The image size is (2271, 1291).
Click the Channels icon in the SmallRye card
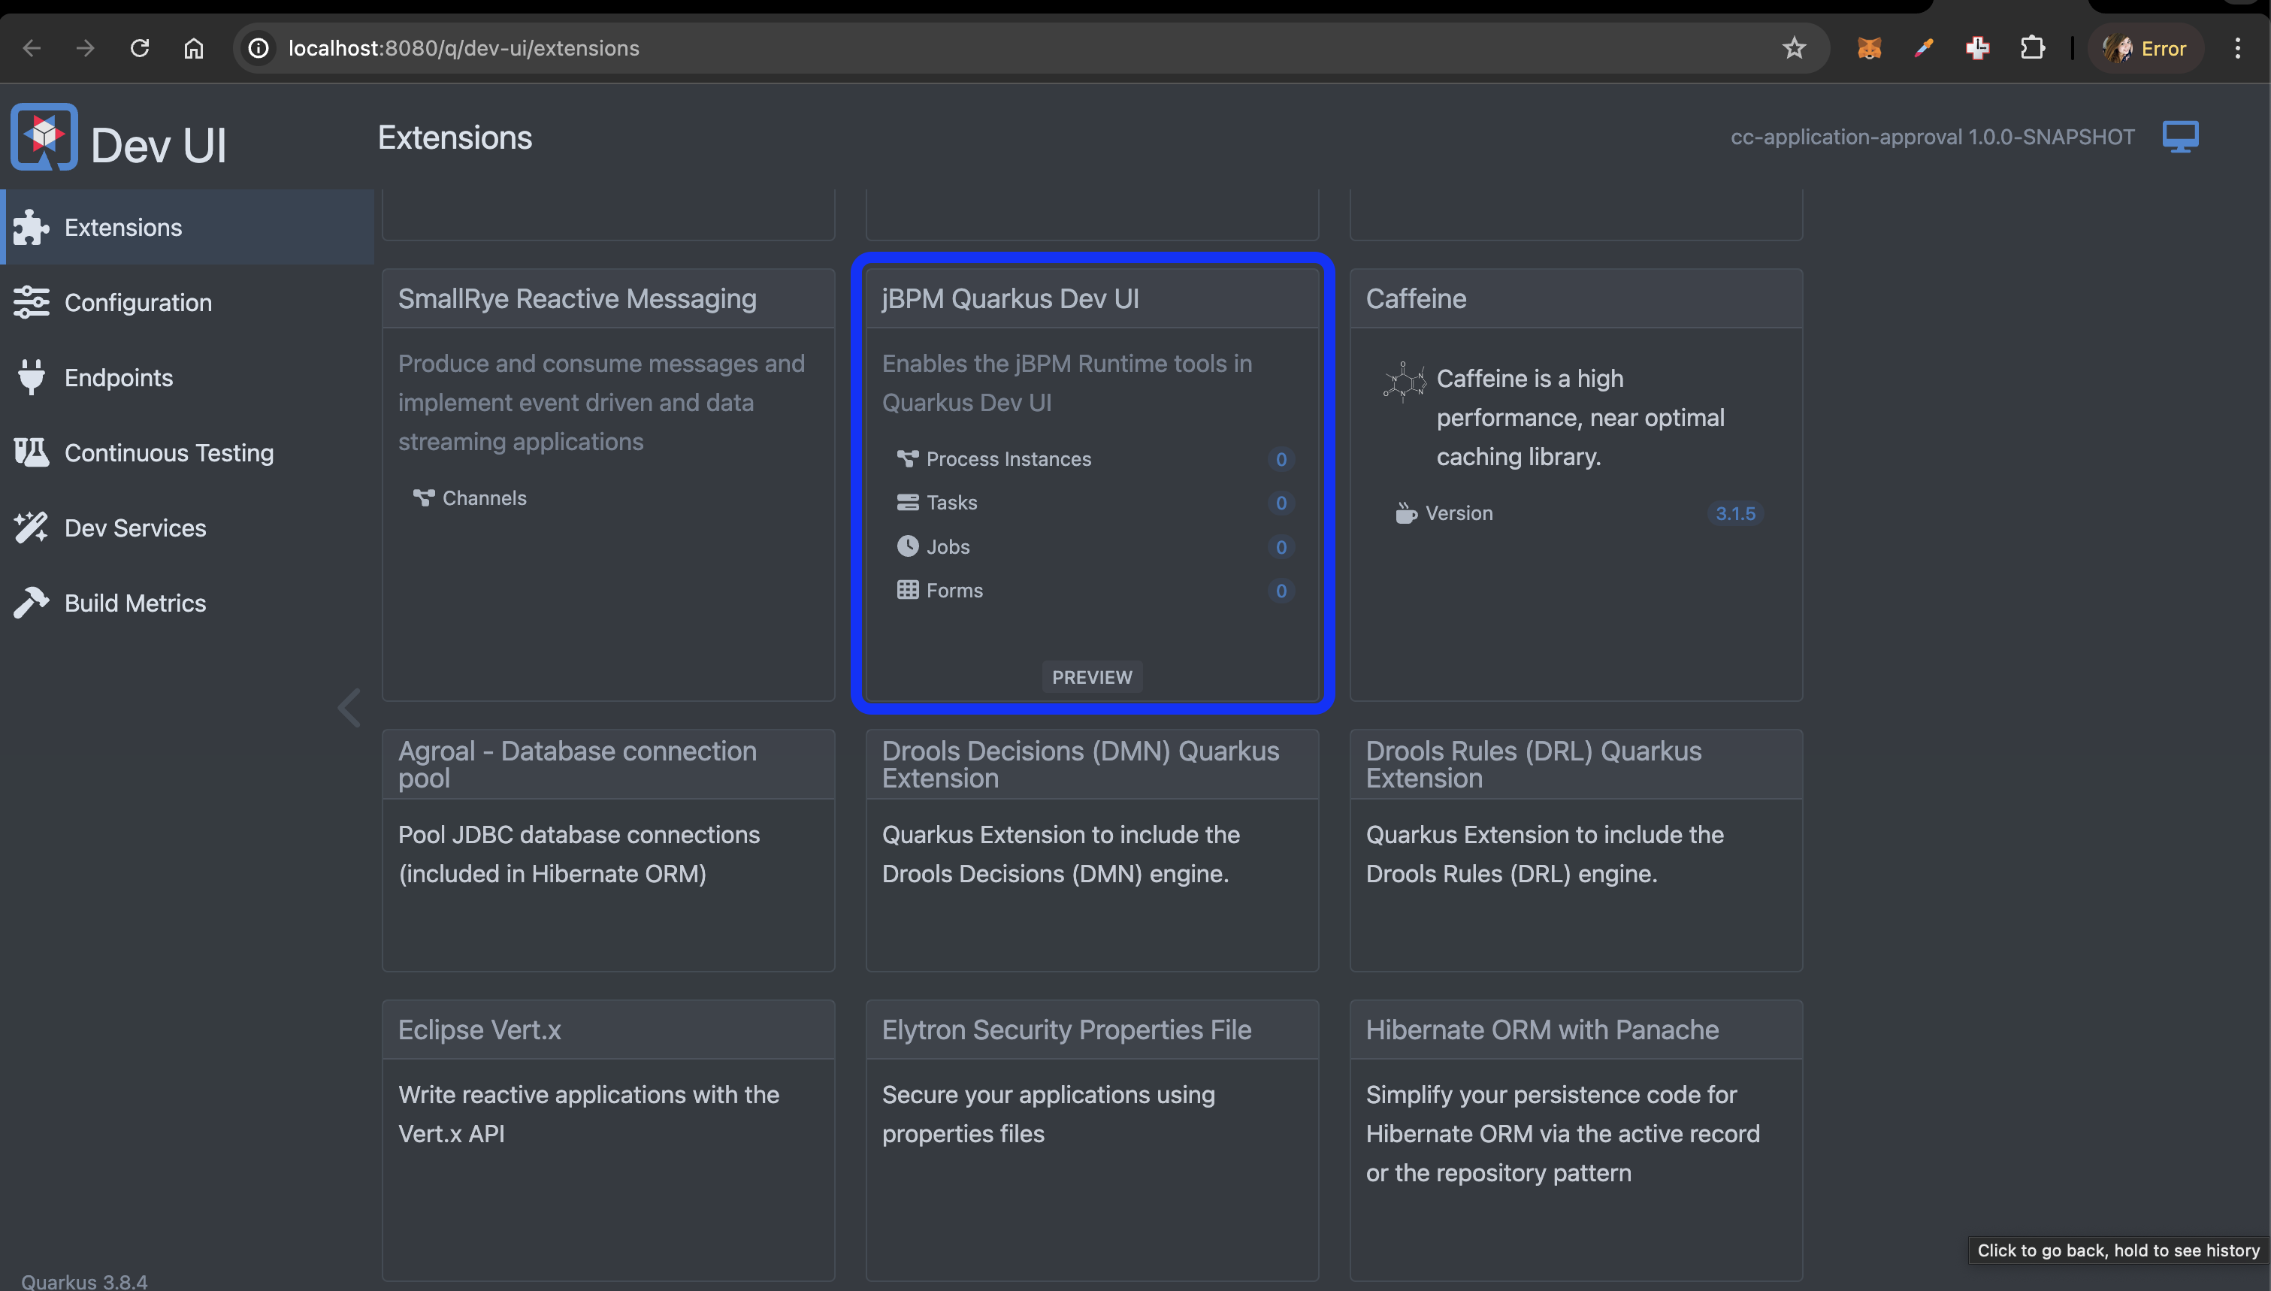coord(424,498)
